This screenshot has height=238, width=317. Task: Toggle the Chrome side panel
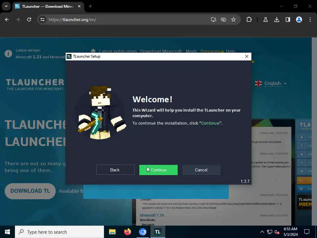288,20
